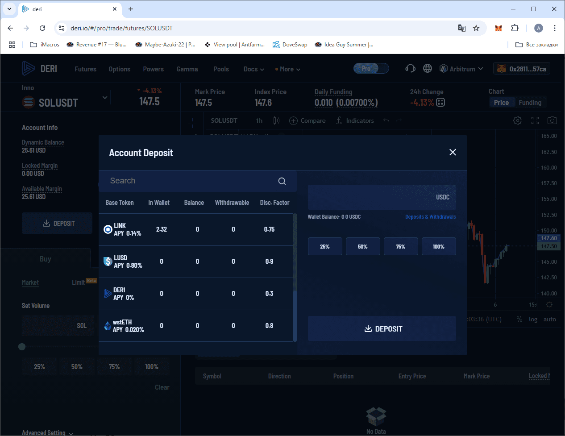
Task: Select 50% of wallet balance in dialog
Action: click(363, 246)
